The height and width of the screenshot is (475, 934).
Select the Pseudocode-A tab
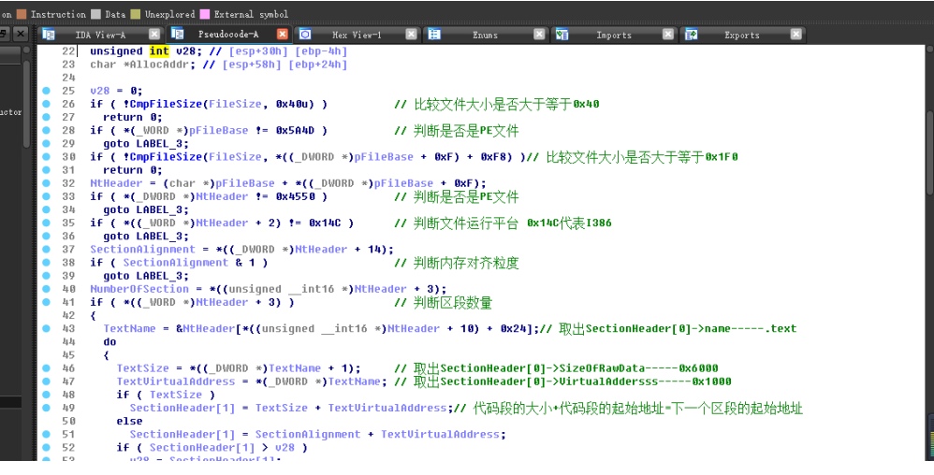[228, 36]
